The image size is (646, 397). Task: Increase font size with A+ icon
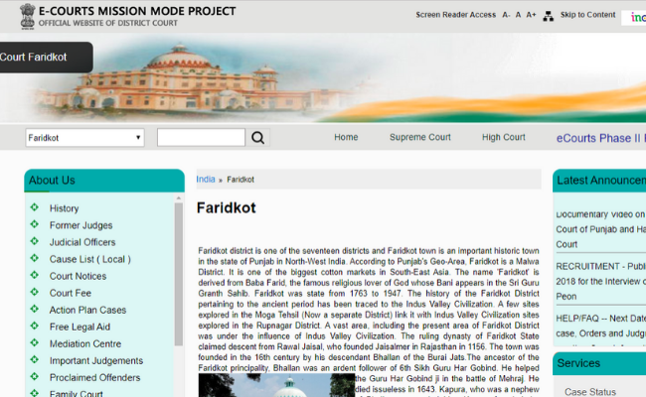[531, 16]
